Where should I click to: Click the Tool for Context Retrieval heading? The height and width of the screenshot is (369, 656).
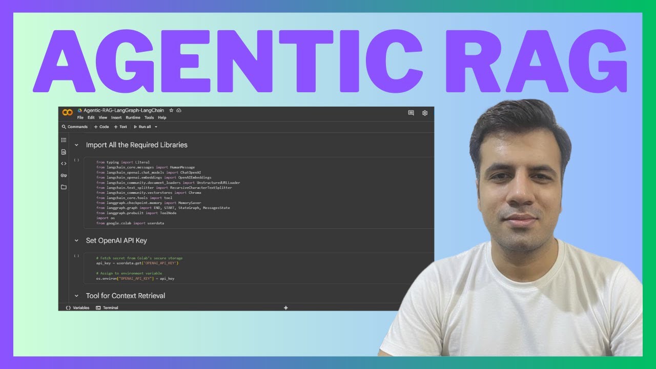point(126,296)
